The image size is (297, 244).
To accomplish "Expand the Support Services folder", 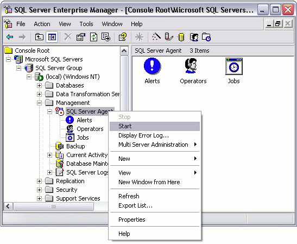I will (x=39, y=199).
